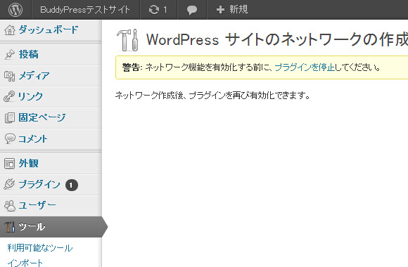Click the plugin update badge showing 1
The height and width of the screenshot is (267, 408).
[72, 185]
